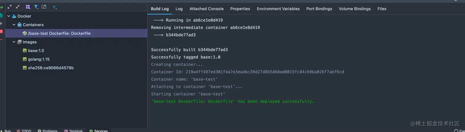Collapse the Docker tree node
The width and height of the screenshot is (465, 132).
click(x=9, y=16)
